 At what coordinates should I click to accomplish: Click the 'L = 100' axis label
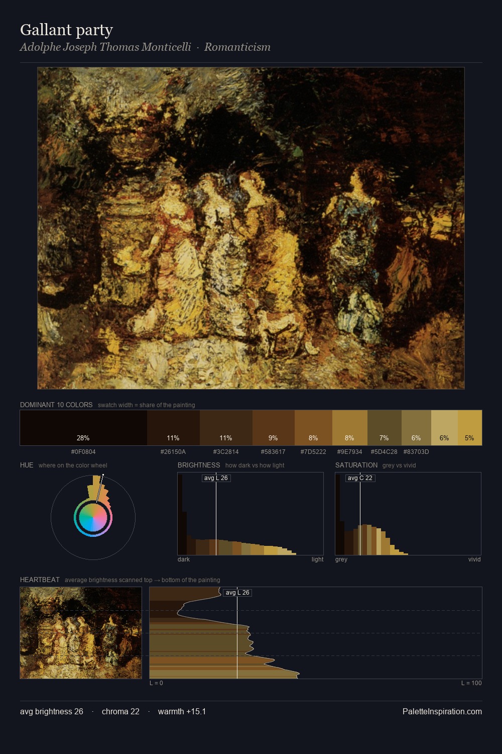[x=471, y=683]
